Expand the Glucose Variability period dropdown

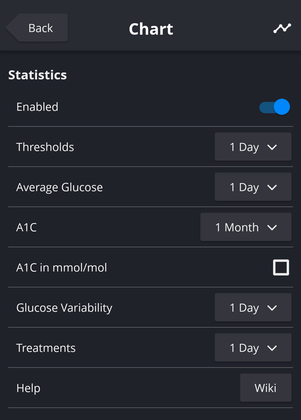253,308
